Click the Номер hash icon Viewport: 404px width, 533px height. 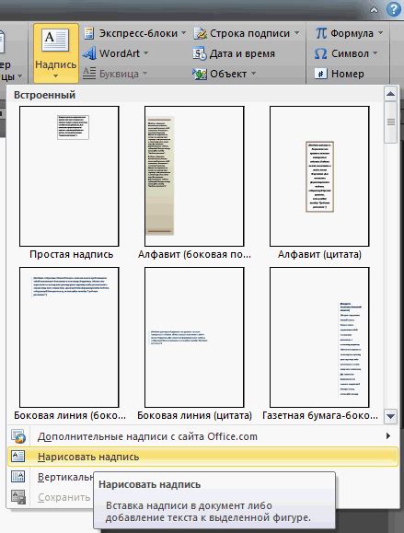tap(320, 74)
